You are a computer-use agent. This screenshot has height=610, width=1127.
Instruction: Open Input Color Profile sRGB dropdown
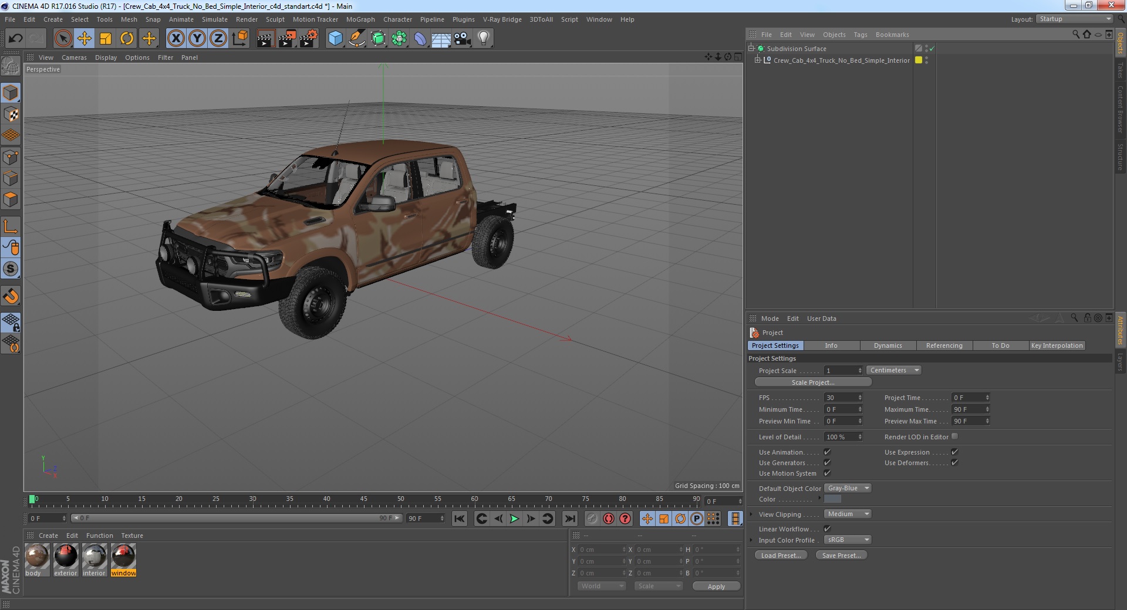[x=848, y=540]
